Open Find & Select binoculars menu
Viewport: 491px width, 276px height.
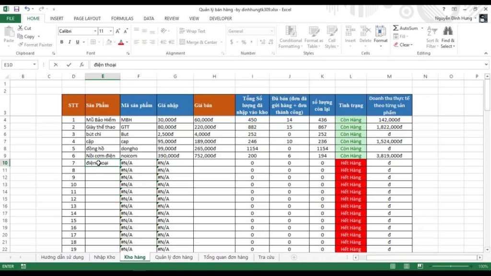448,37
